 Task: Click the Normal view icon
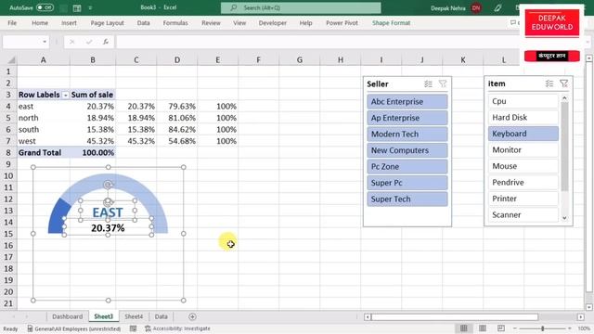coord(464,328)
